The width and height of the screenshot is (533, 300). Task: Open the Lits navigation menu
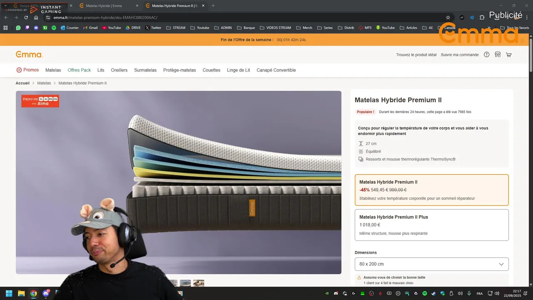click(101, 70)
